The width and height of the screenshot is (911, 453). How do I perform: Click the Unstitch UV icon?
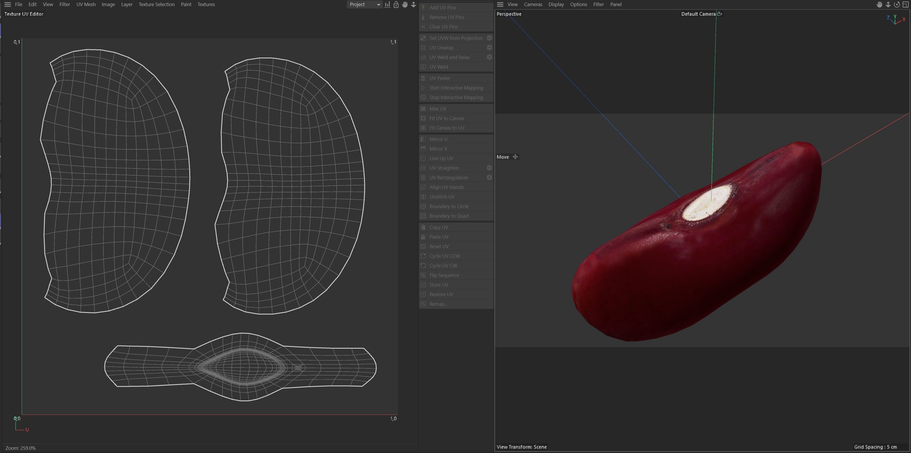423,196
